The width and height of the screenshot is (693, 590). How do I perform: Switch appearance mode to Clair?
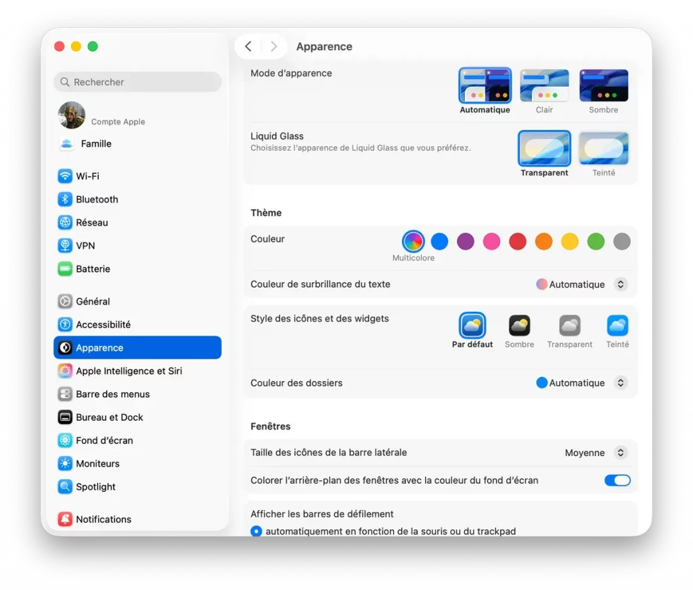544,85
